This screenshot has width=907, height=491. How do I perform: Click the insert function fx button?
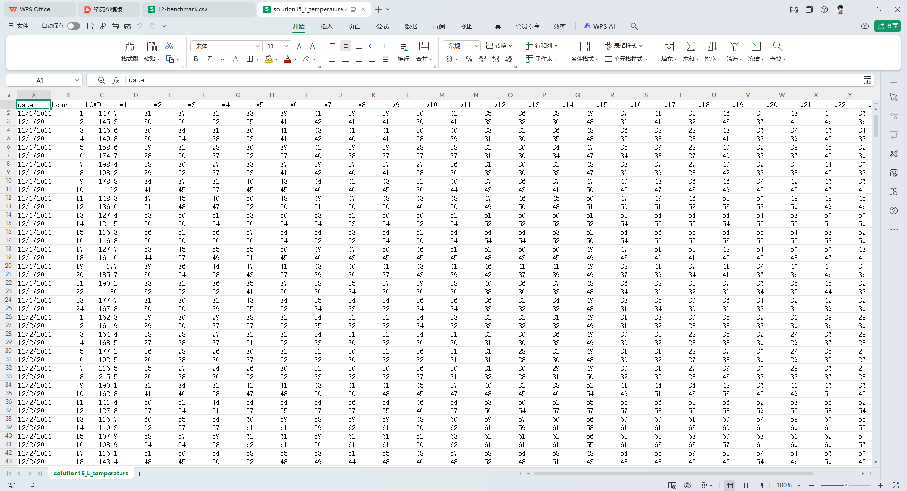(x=116, y=80)
